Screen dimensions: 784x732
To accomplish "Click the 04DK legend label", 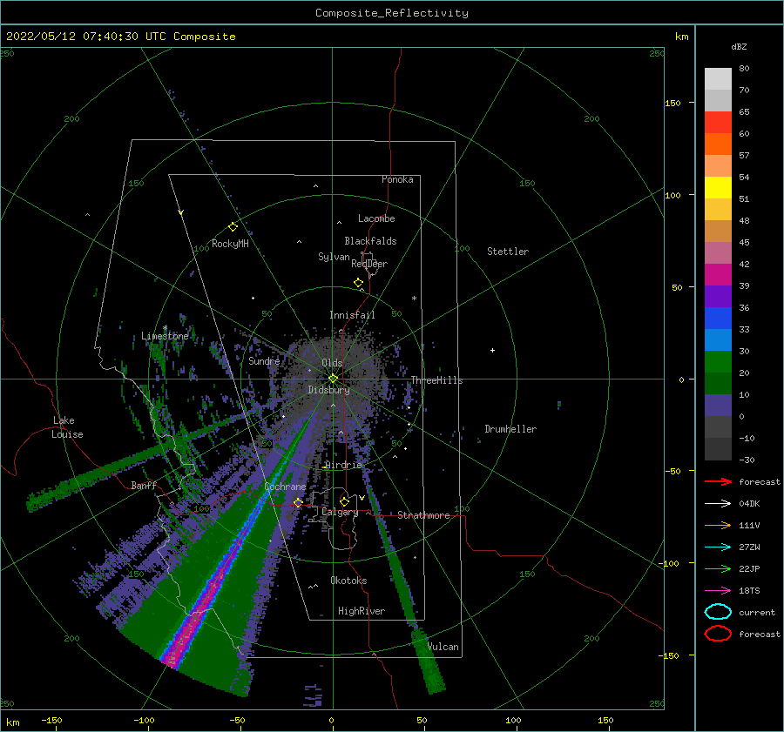I will (749, 504).
